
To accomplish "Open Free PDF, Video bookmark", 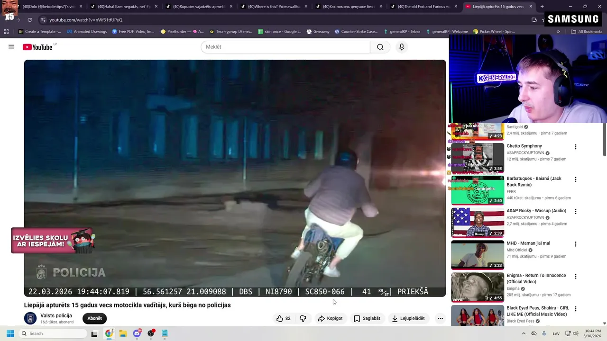I will click(x=133, y=32).
